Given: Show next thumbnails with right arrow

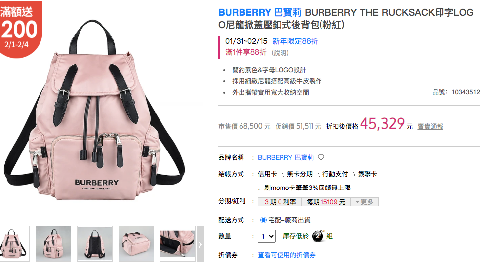Looking at the screenshot, I should (200, 244).
